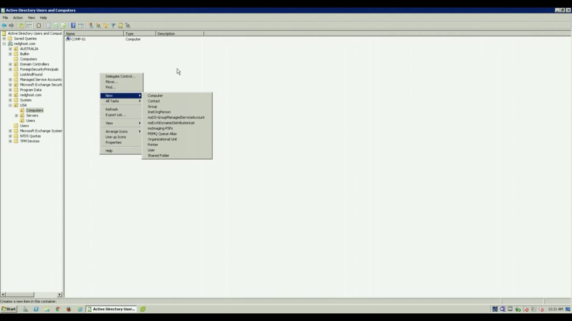Create new organizational unit via toolbar icon
The width and height of the screenshot is (572, 321).
point(105,25)
